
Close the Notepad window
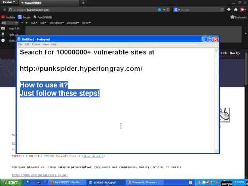[215, 39]
